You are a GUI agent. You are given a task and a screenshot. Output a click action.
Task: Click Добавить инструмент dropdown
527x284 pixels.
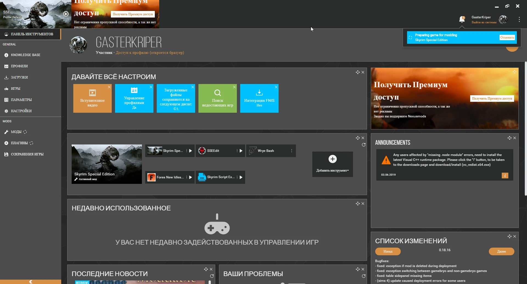[333, 164]
